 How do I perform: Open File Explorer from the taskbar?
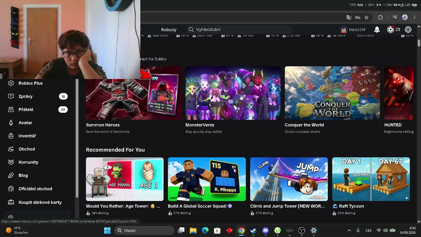pos(193,230)
